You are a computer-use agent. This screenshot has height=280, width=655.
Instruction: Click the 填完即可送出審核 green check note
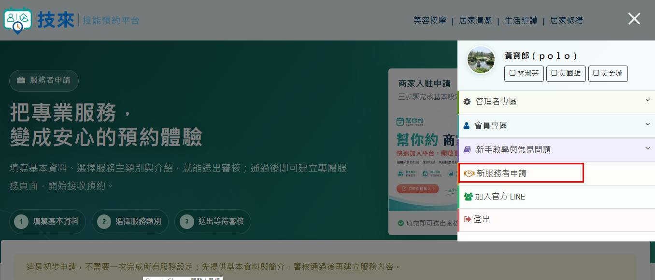click(x=427, y=223)
